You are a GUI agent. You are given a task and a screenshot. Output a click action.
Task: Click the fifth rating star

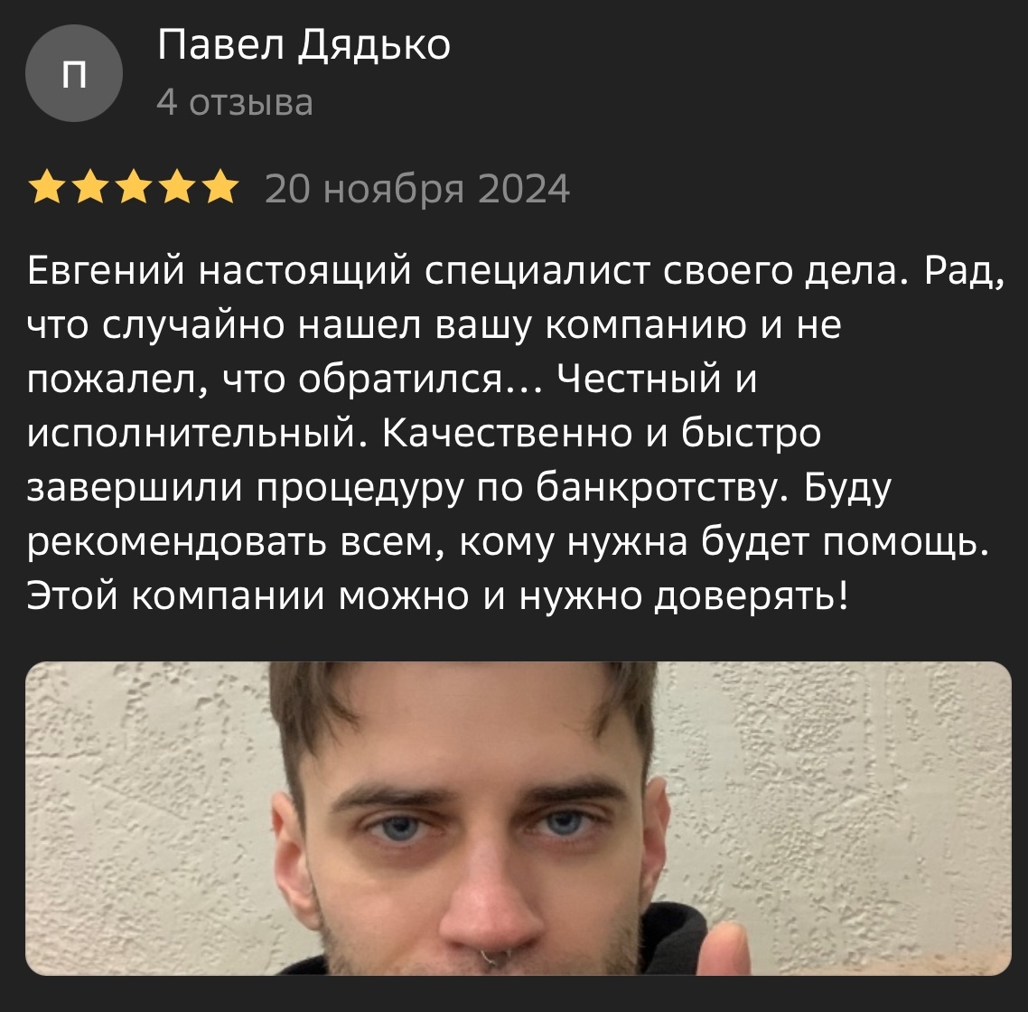[221, 187]
